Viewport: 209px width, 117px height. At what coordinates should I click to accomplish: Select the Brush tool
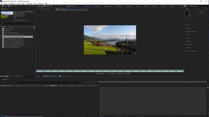coord(39,6)
